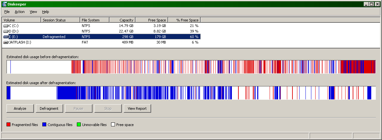The image size is (382, 140).
Task: Close the Diskeeper window
Action: pos(377,4)
